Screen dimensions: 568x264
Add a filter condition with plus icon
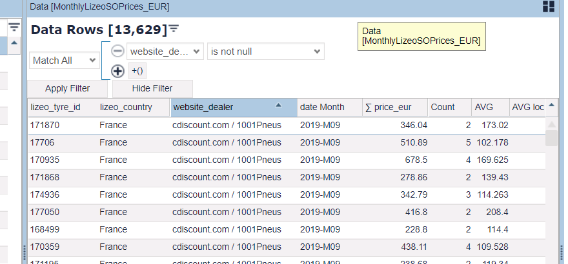117,71
